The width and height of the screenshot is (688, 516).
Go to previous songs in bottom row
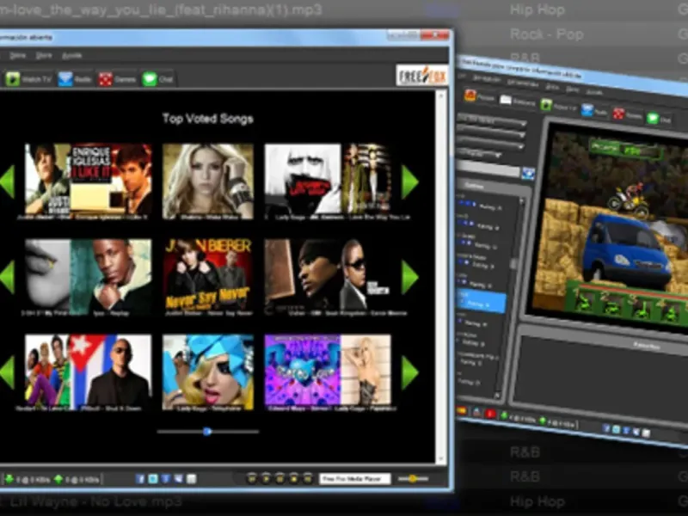pos(8,372)
